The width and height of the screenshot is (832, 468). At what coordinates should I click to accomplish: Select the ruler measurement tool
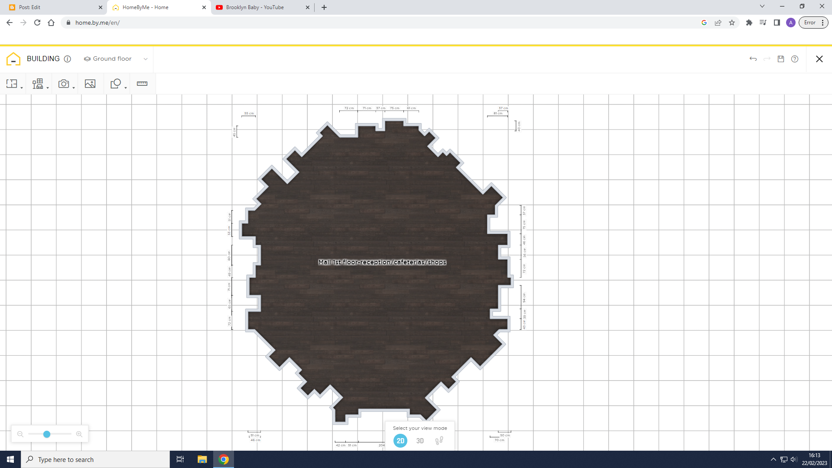click(x=142, y=84)
